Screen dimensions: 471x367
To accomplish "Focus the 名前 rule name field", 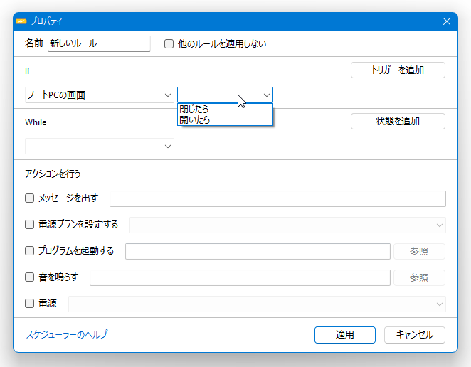I will point(99,44).
